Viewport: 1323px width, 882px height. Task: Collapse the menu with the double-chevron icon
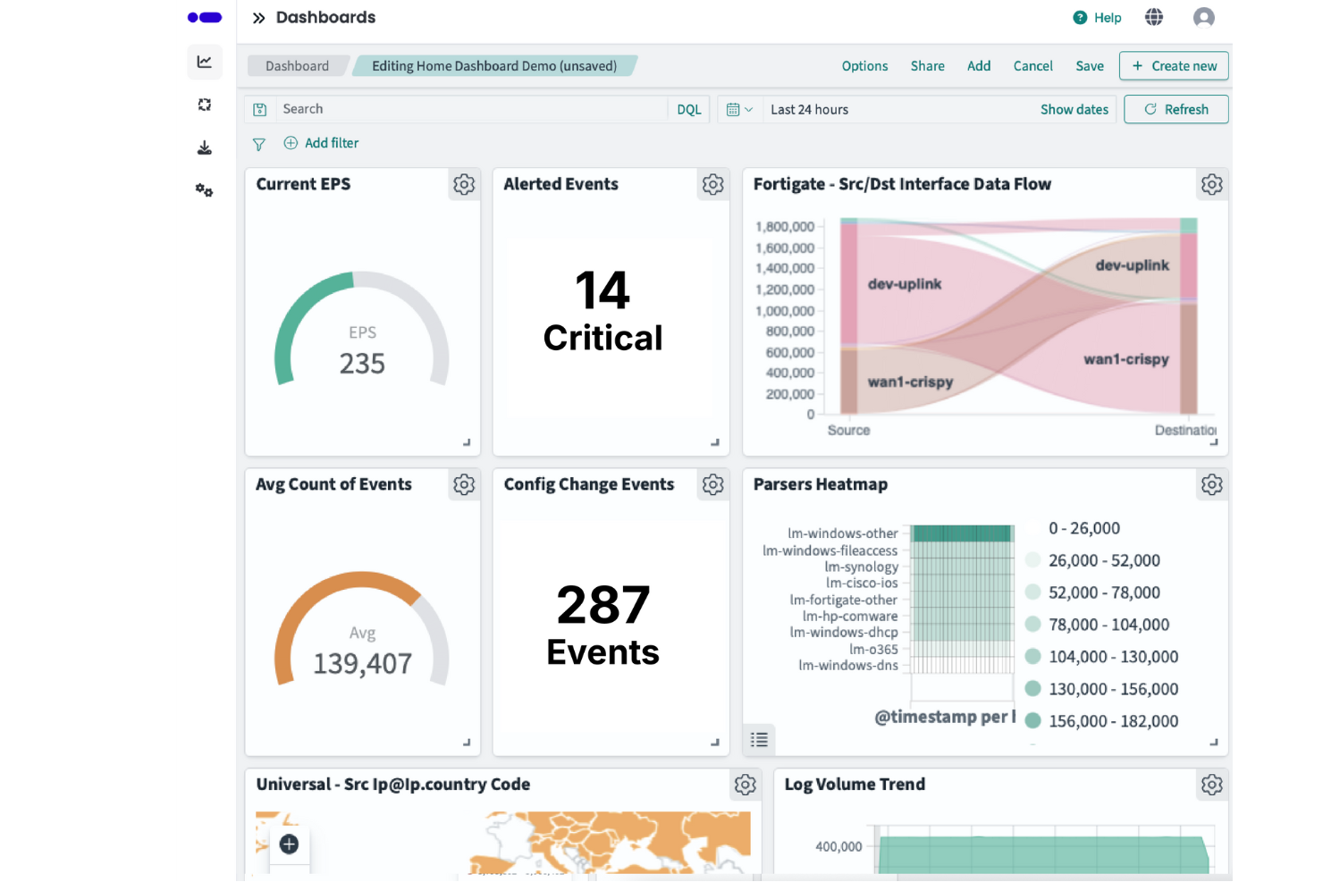coord(257,16)
